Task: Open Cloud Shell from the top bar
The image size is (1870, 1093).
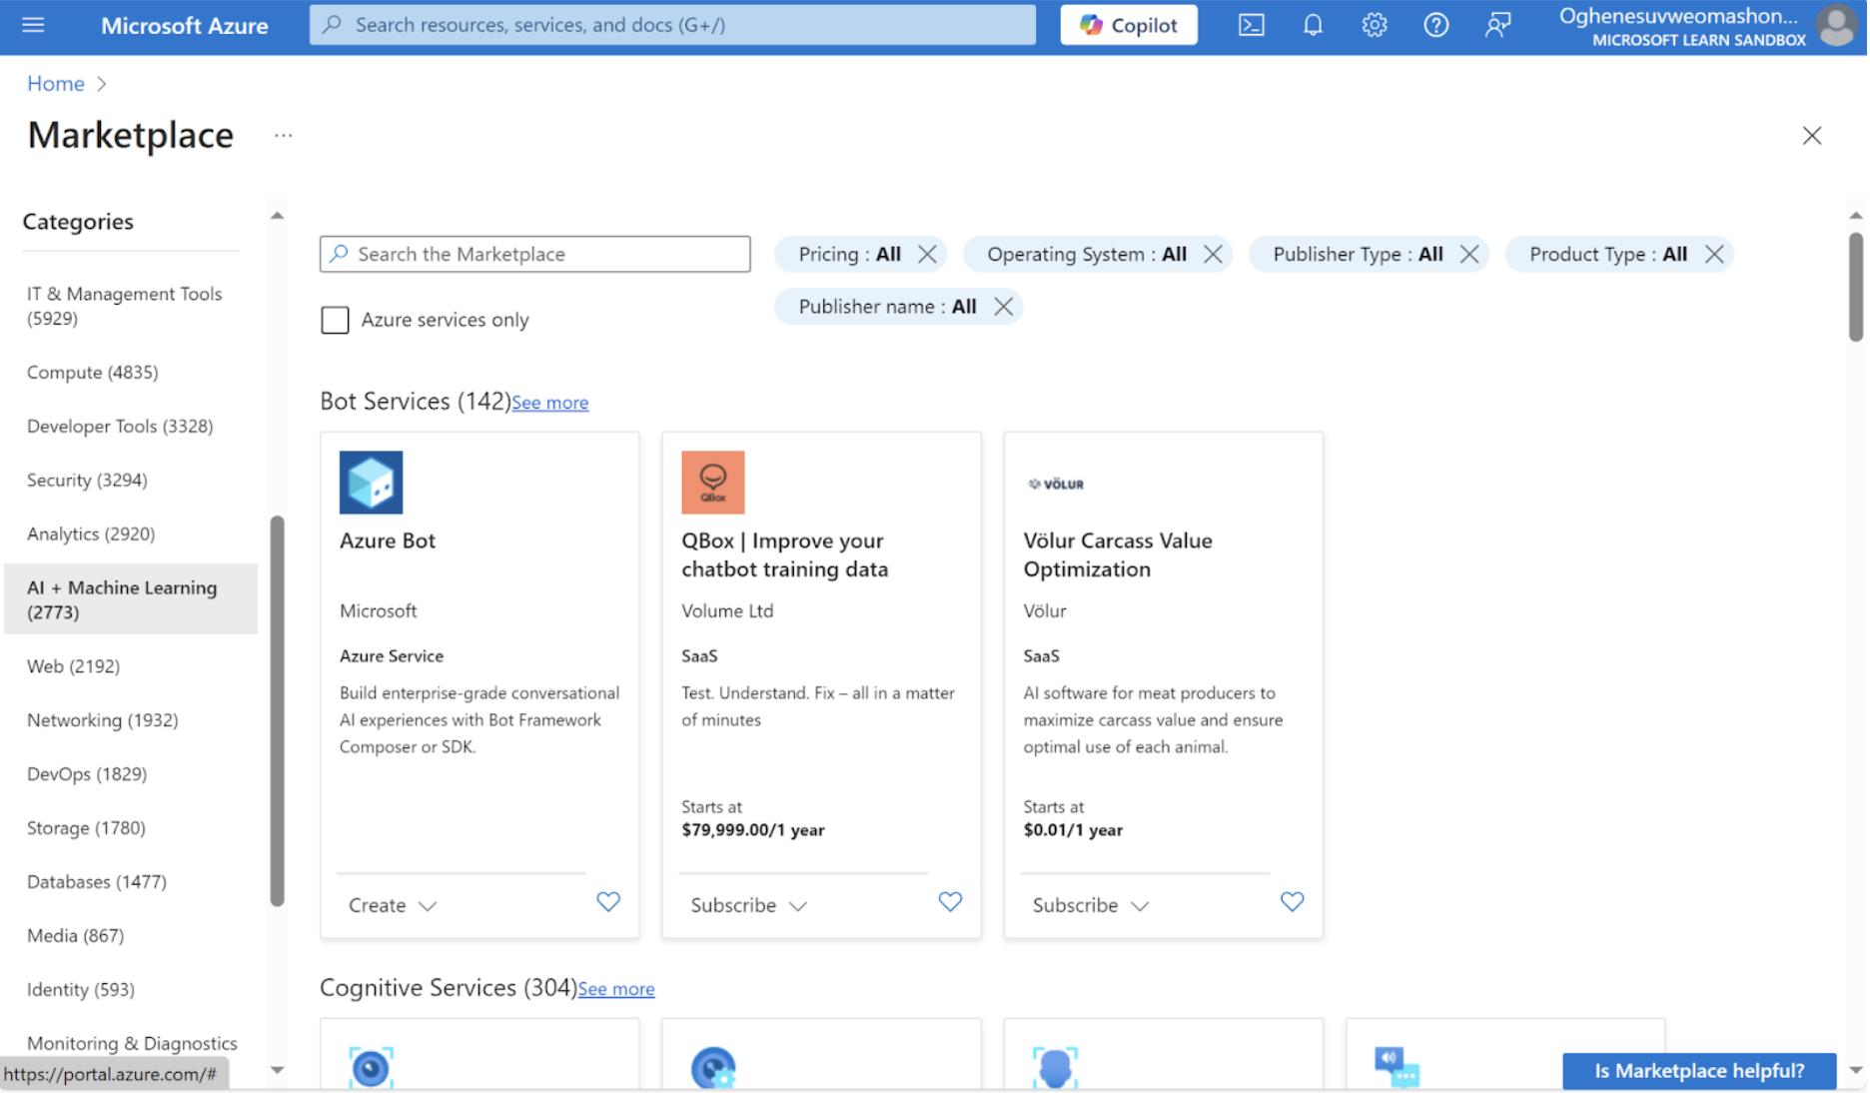Action: pyautogui.click(x=1253, y=25)
